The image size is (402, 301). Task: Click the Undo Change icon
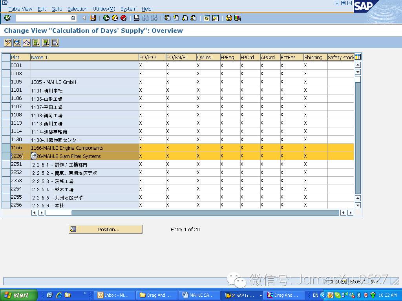[27, 42]
